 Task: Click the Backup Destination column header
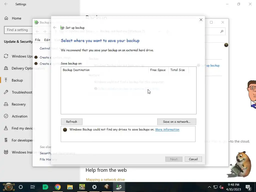click(x=104, y=70)
